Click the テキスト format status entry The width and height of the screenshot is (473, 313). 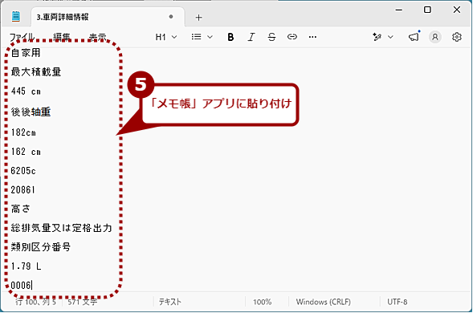tap(170, 302)
